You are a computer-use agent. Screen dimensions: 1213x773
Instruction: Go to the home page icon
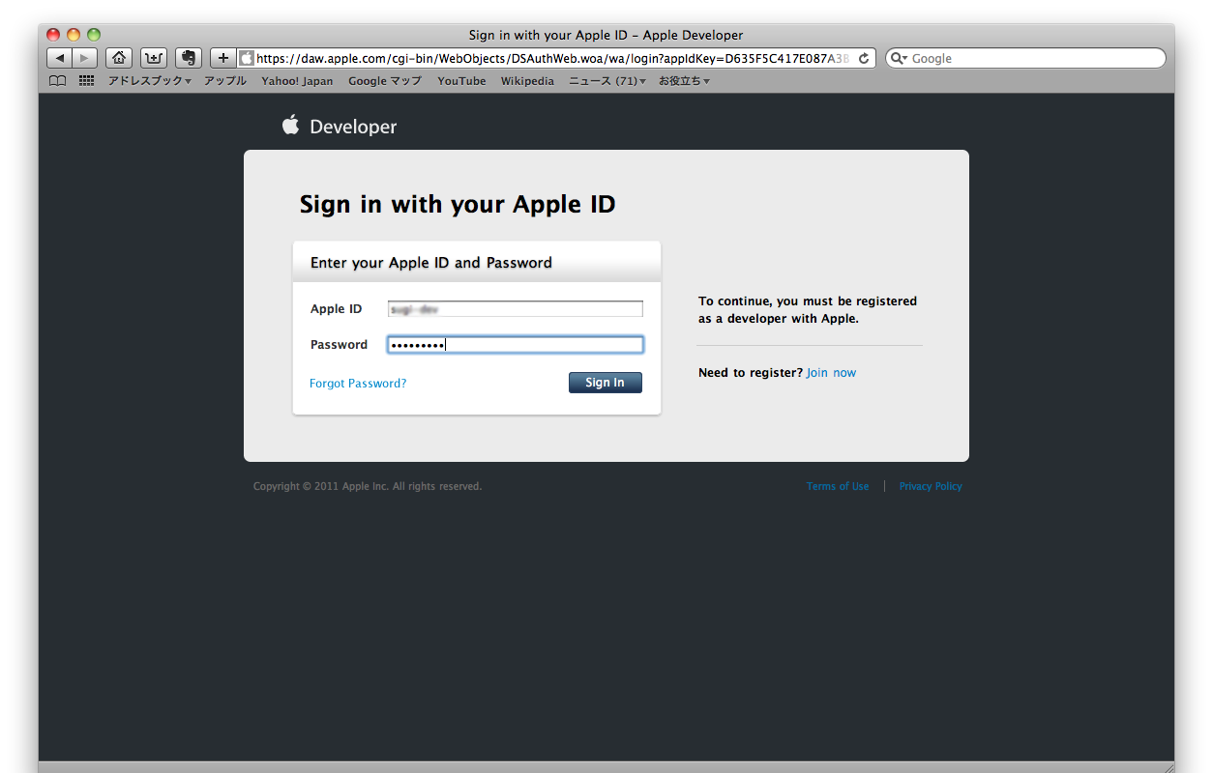(x=118, y=58)
